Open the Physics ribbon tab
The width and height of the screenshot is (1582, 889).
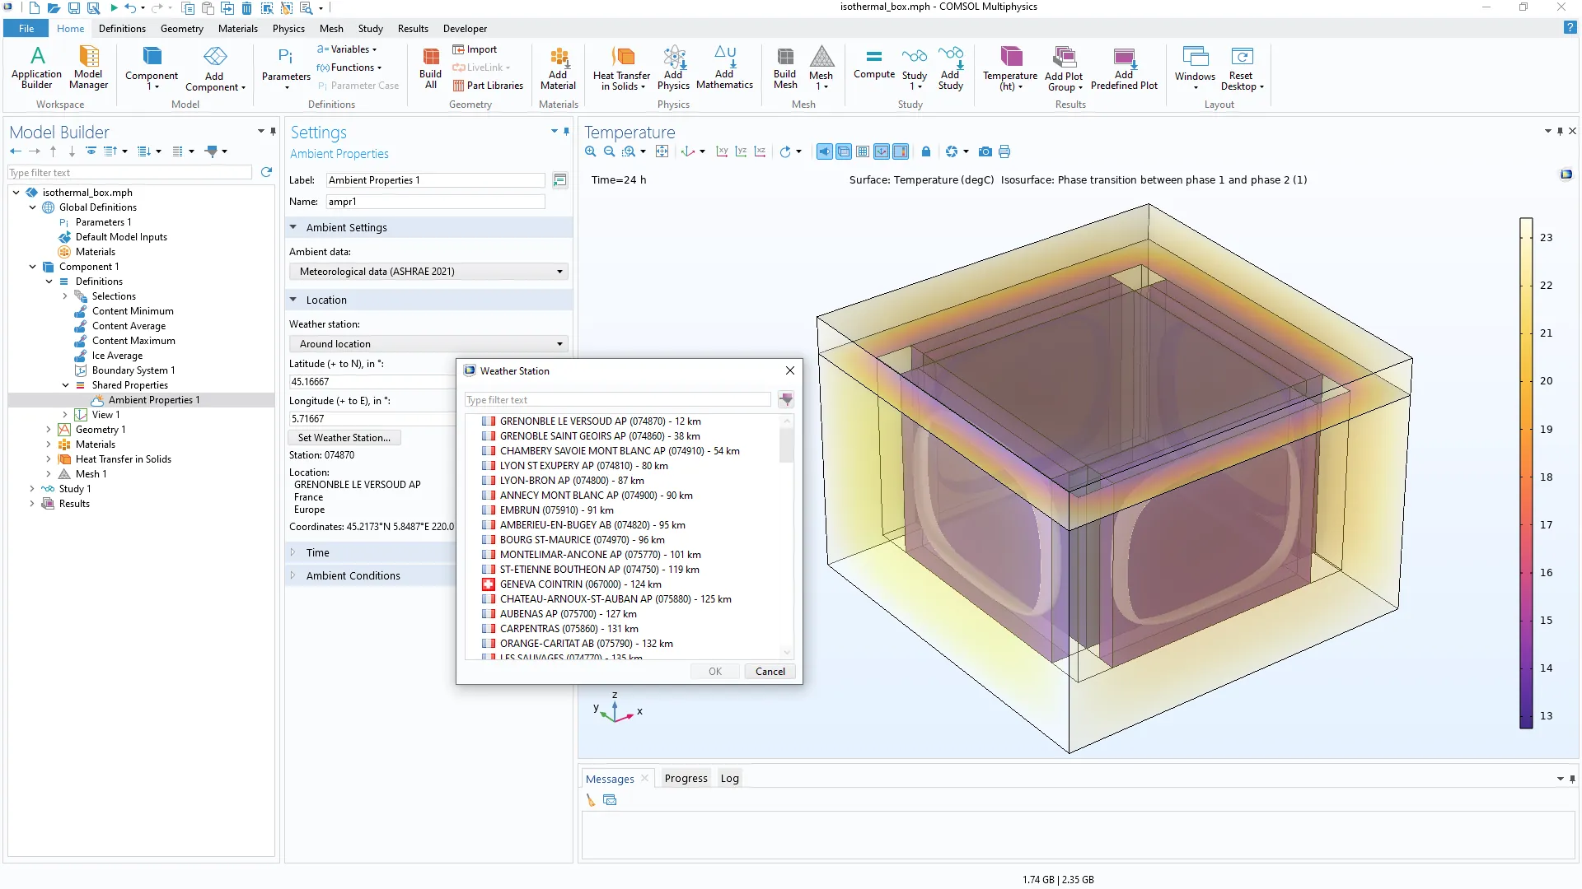[288, 28]
